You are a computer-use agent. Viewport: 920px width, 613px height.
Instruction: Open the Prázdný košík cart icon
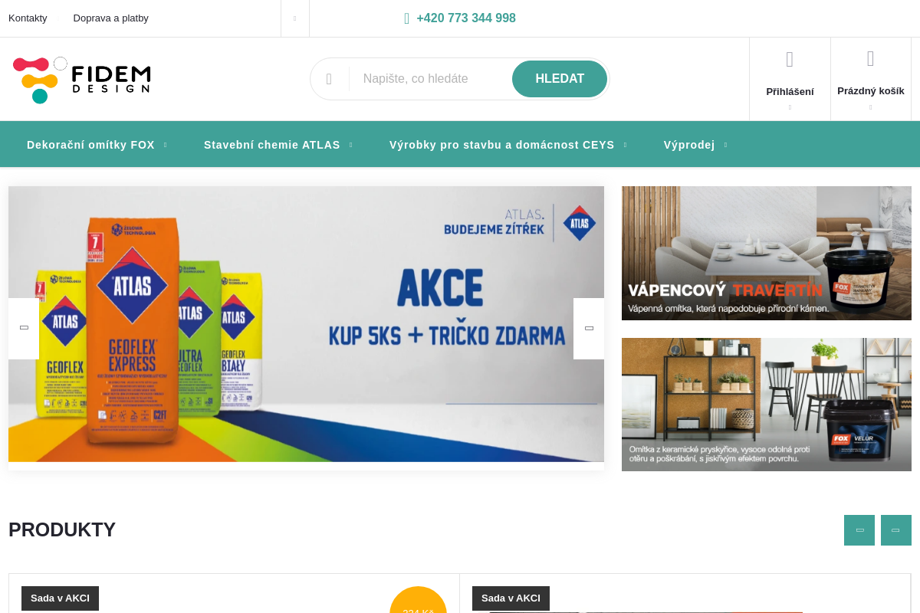click(871, 59)
